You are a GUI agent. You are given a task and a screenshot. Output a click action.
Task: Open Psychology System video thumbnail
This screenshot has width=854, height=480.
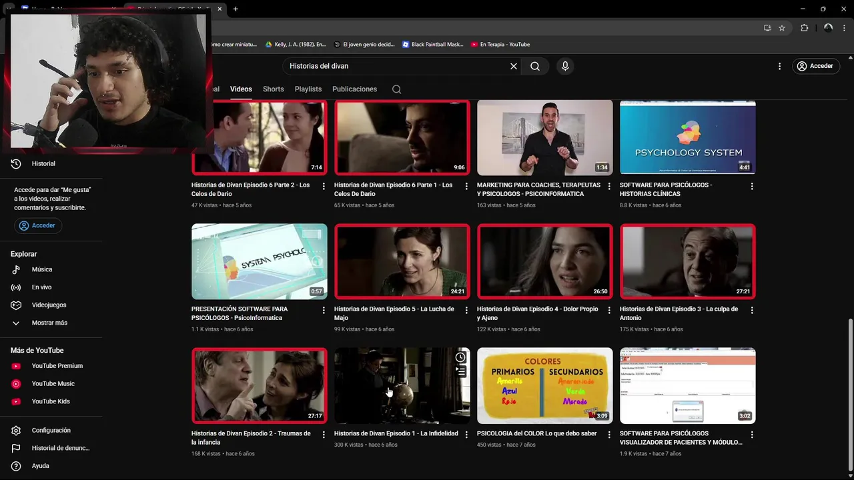click(x=687, y=137)
